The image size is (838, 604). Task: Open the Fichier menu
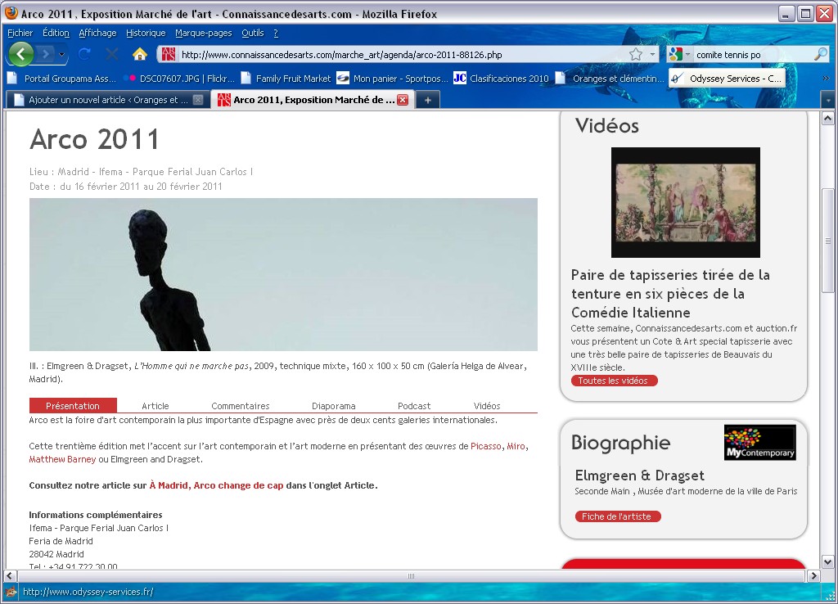pyautogui.click(x=20, y=33)
